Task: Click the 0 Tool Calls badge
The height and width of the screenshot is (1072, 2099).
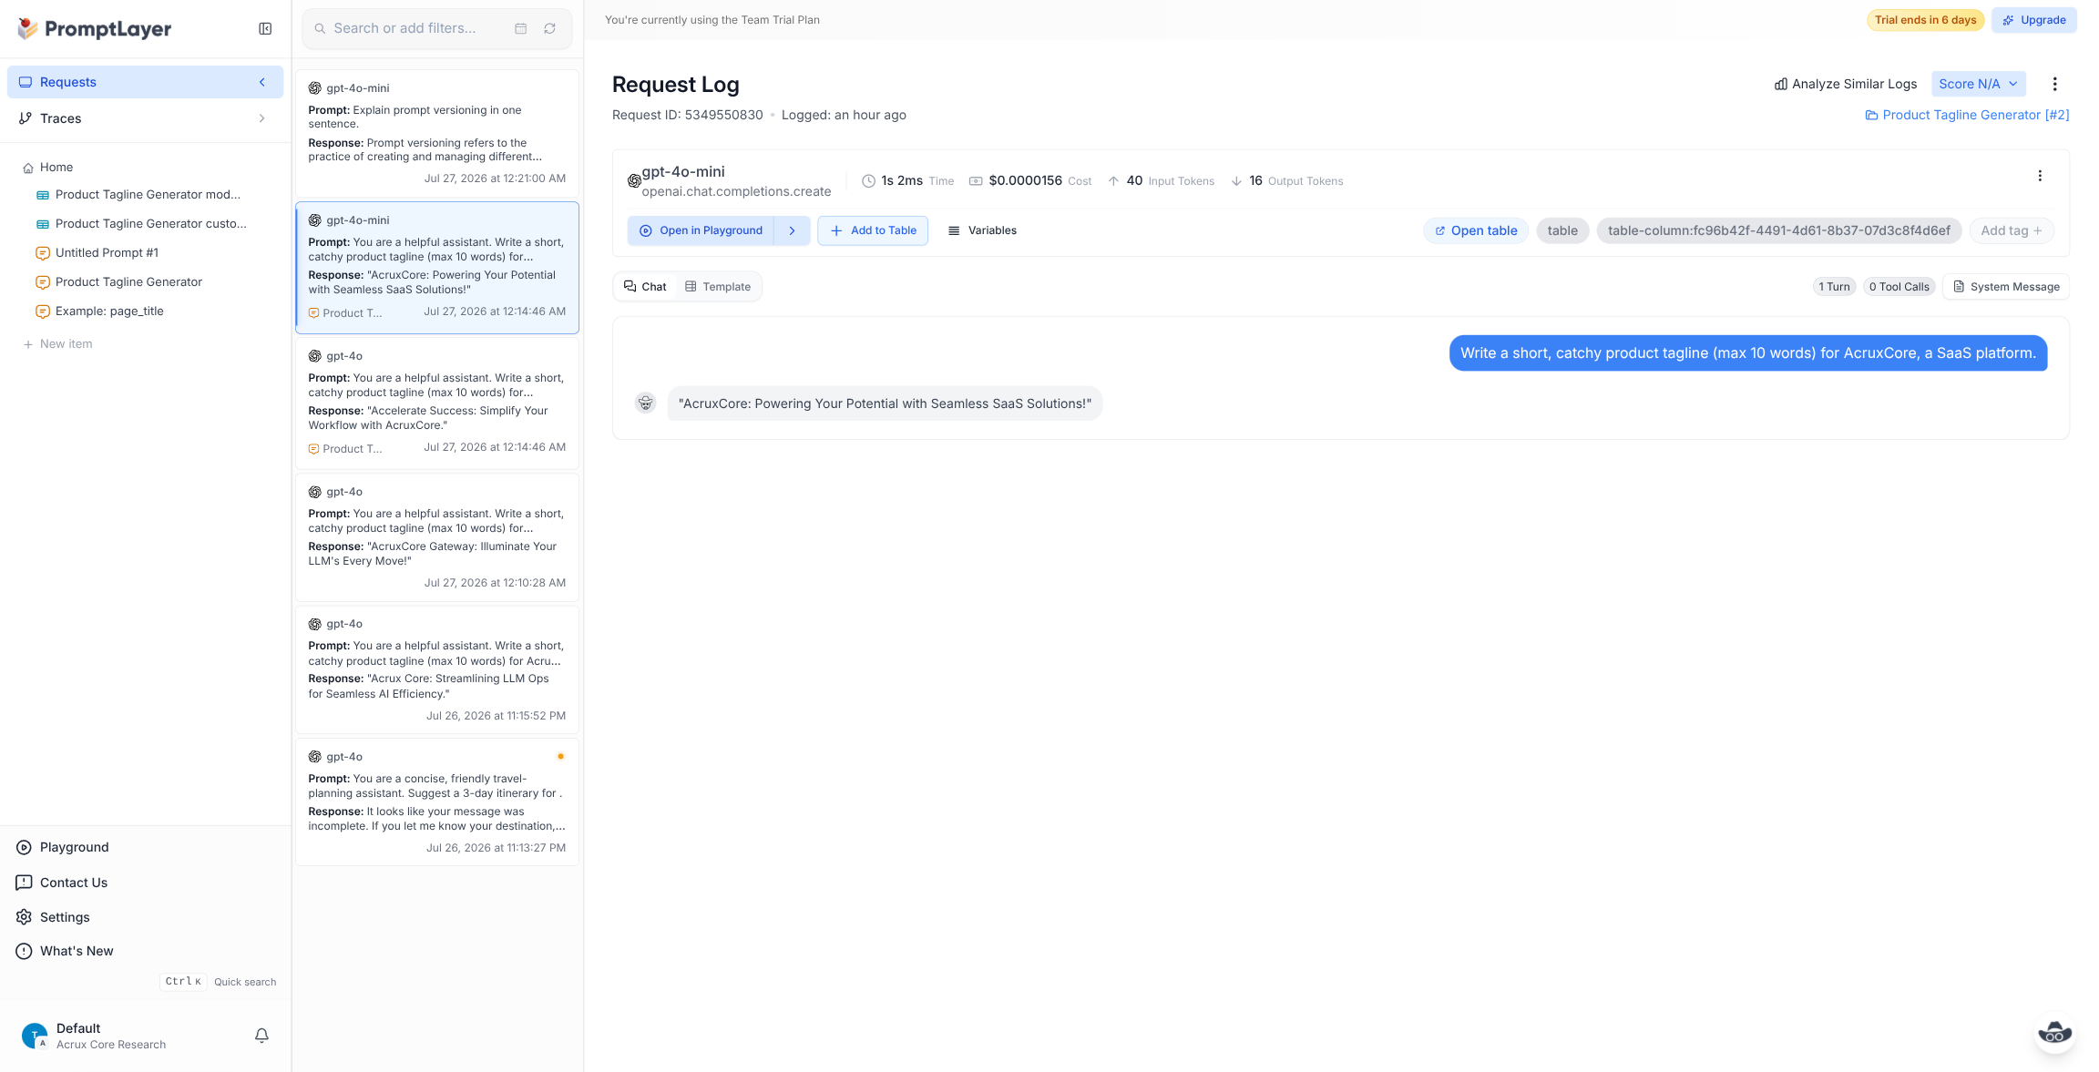Action: coord(1899,287)
